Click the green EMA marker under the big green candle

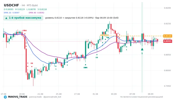pos(85,67)
